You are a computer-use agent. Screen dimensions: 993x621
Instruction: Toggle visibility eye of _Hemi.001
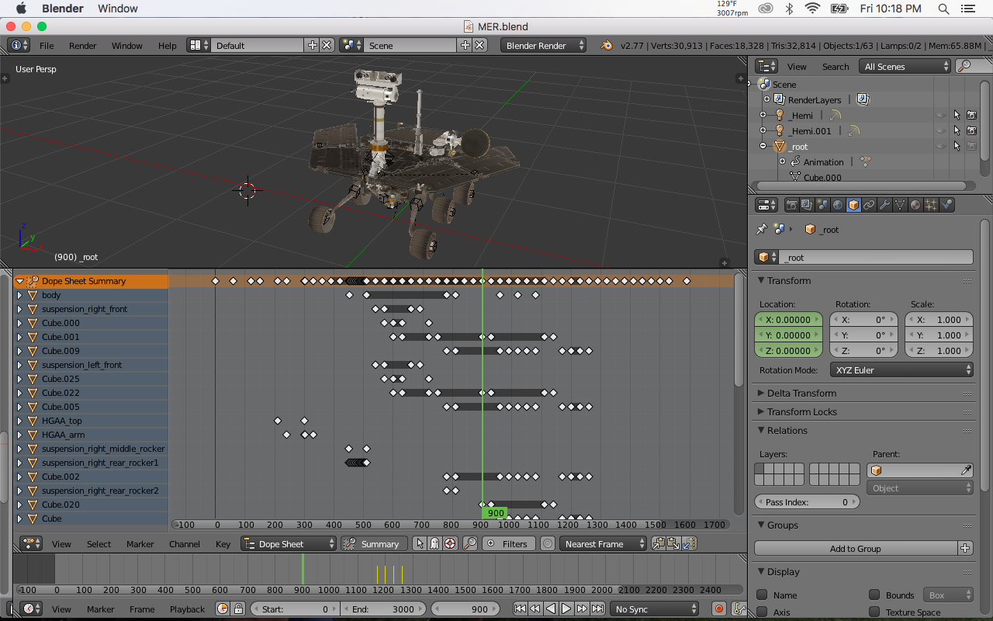point(941,131)
